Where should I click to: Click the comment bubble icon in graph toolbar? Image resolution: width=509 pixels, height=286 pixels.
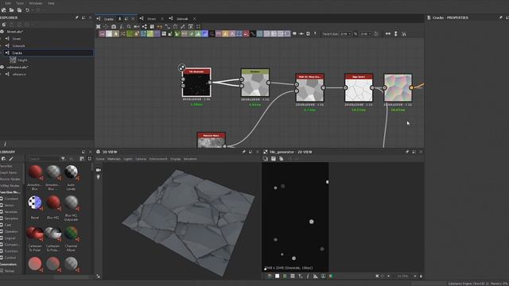click(x=294, y=33)
